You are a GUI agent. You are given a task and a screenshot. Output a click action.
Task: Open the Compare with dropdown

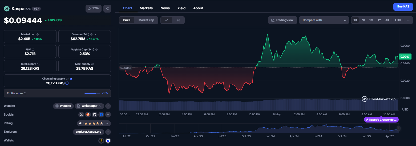pos(324,20)
